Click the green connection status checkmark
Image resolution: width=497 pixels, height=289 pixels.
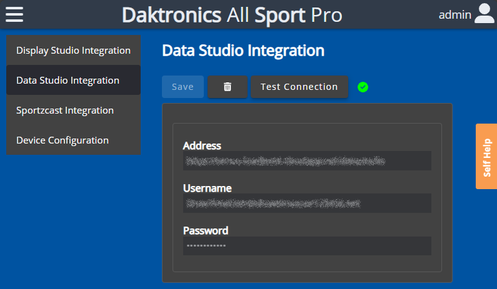pos(363,87)
